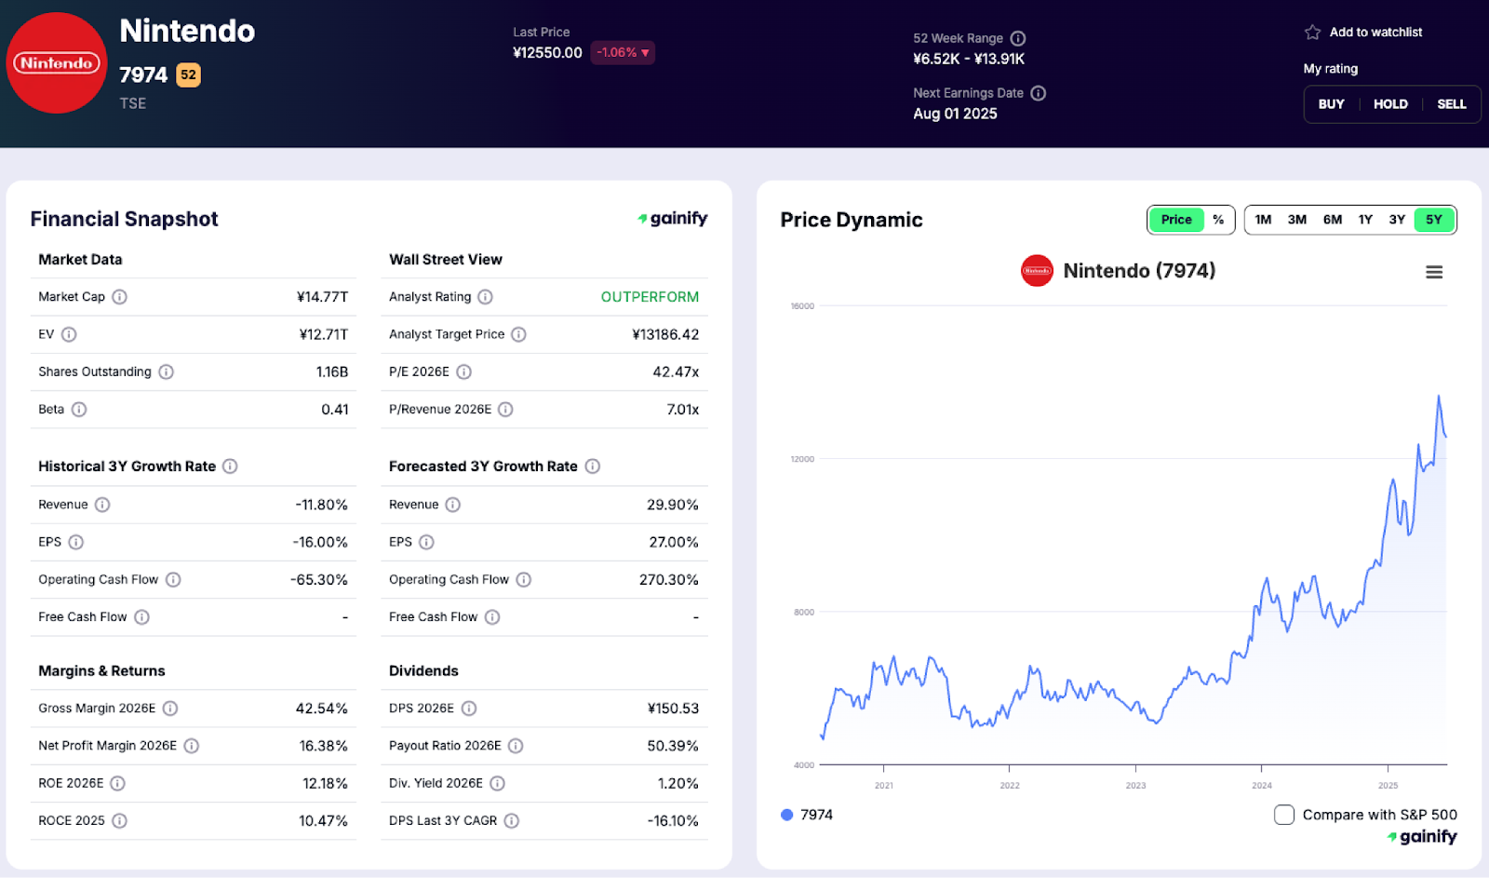
Task: Show info for Div. Yield 2026E
Action: [x=498, y=783]
